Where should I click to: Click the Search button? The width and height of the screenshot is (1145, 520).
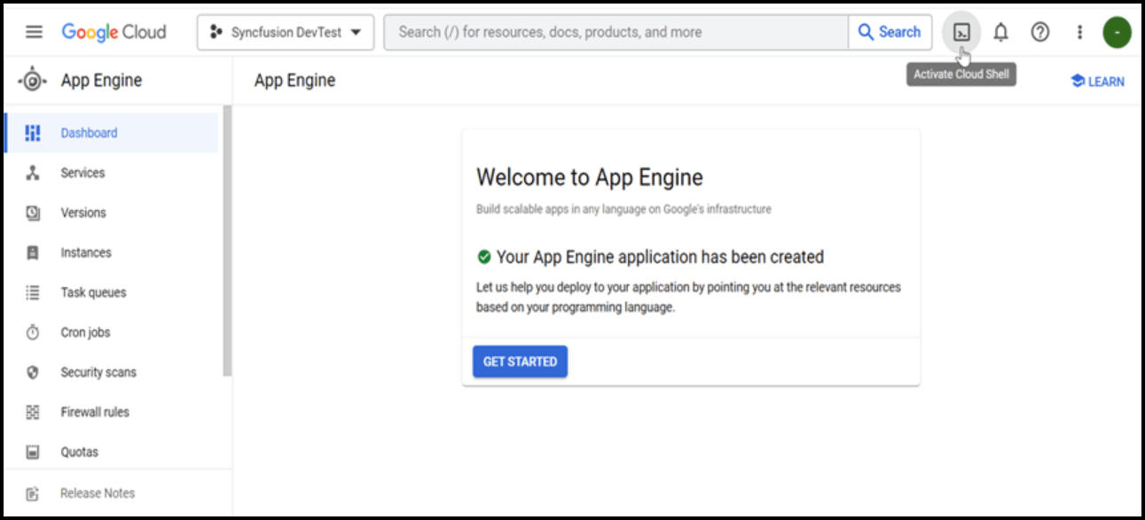tap(890, 32)
